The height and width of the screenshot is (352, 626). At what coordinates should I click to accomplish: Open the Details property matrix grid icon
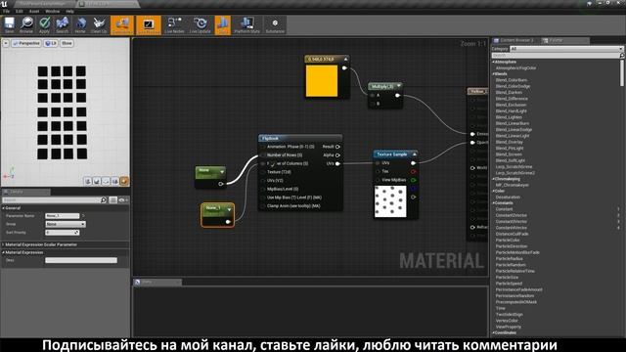[x=113, y=199]
